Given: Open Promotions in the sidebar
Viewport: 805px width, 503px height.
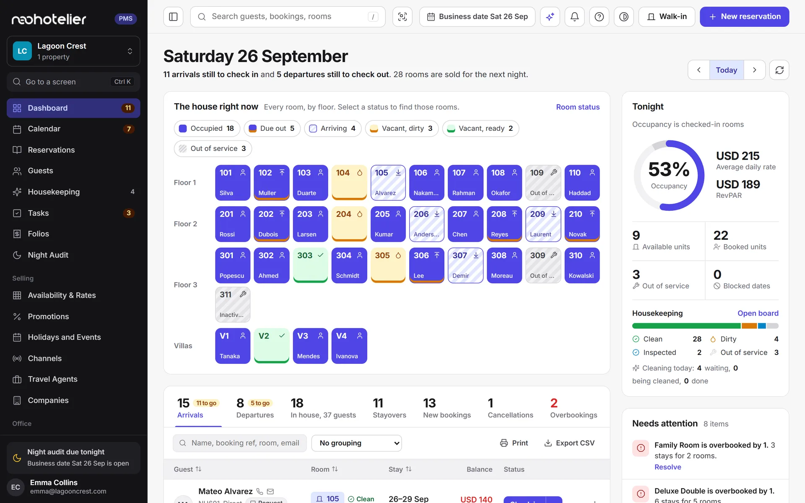Looking at the screenshot, I should (73, 316).
